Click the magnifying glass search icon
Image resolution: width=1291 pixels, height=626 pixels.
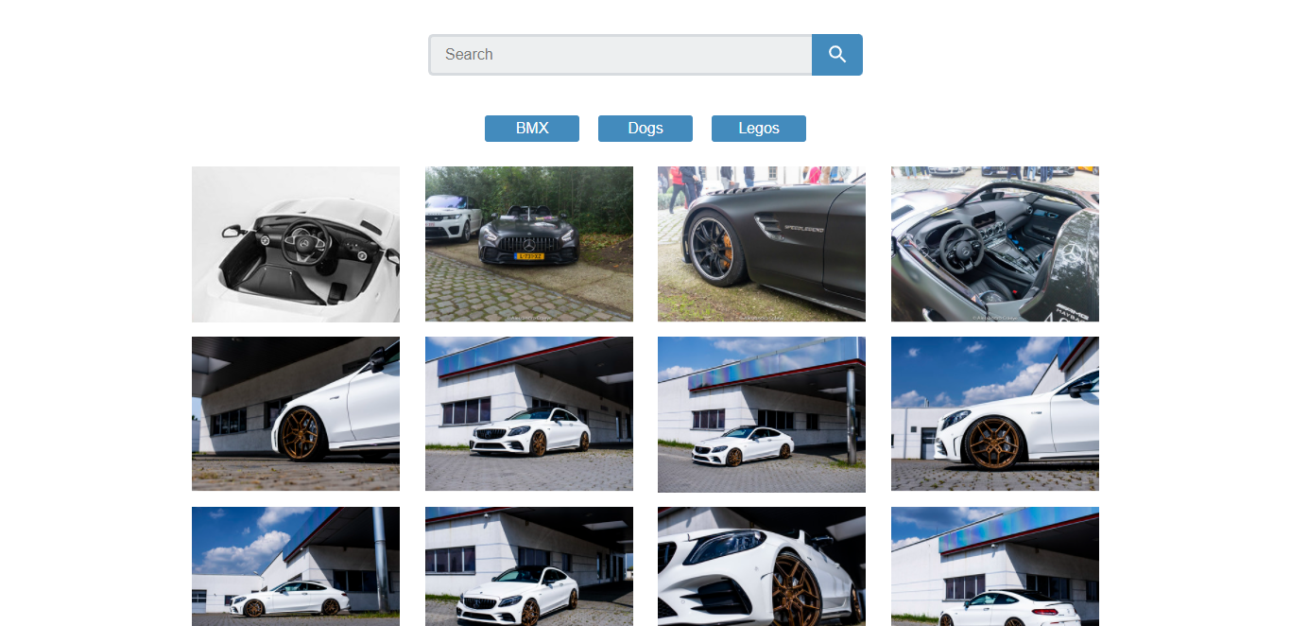[x=836, y=55]
